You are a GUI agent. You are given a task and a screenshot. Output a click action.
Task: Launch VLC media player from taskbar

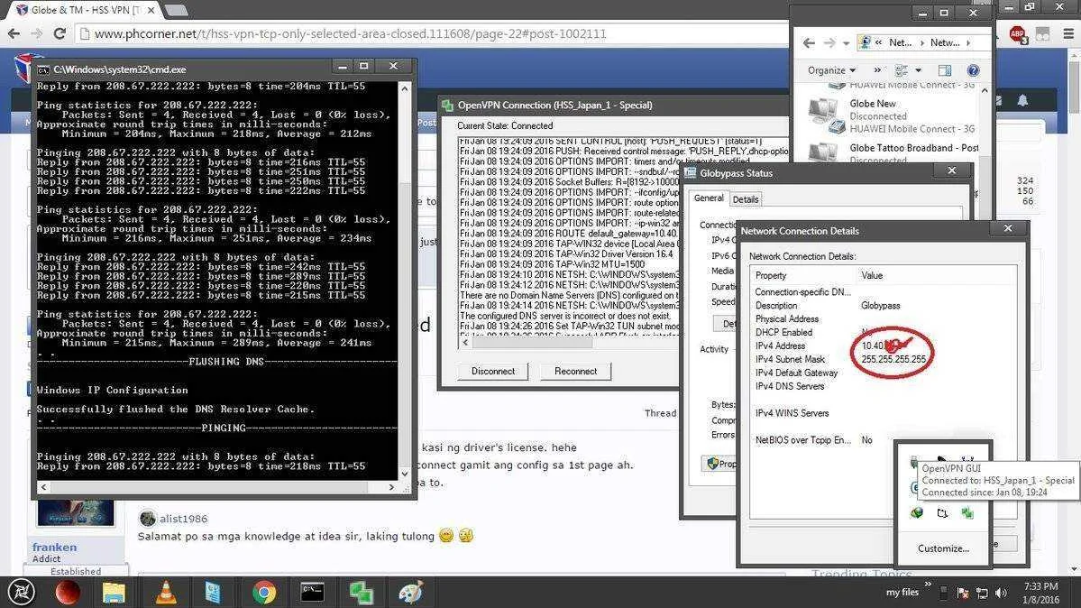[166, 593]
